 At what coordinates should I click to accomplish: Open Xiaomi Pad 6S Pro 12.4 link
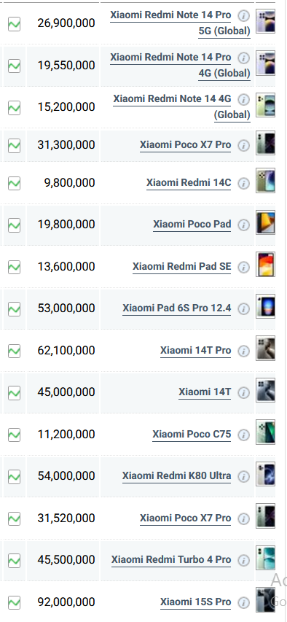pyautogui.click(x=177, y=308)
